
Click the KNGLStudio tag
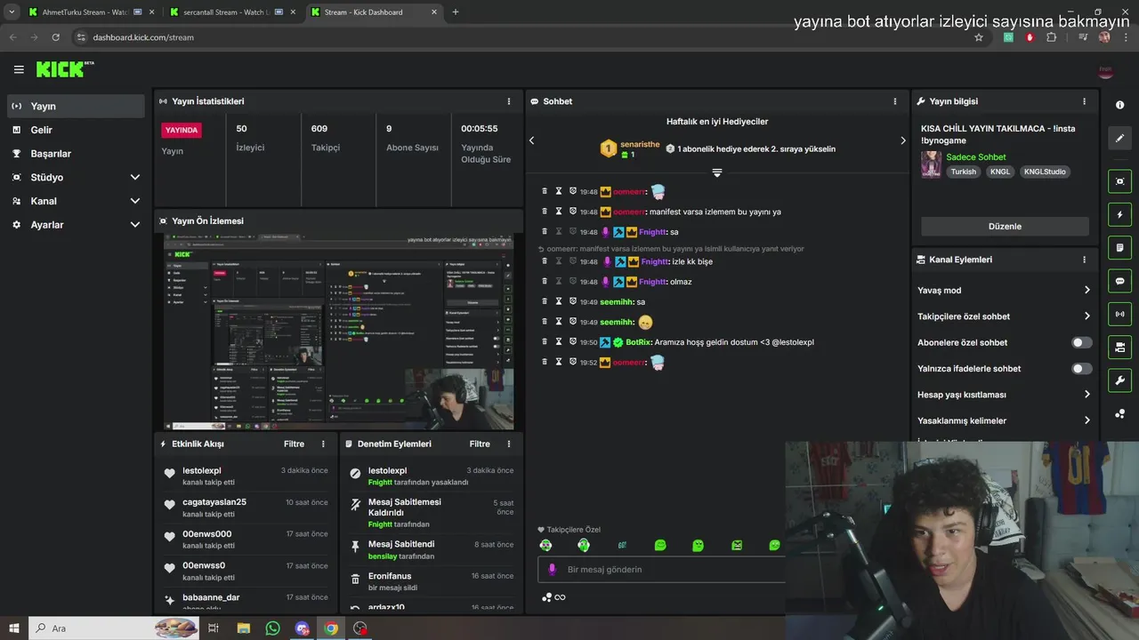pyautogui.click(x=1044, y=172)
